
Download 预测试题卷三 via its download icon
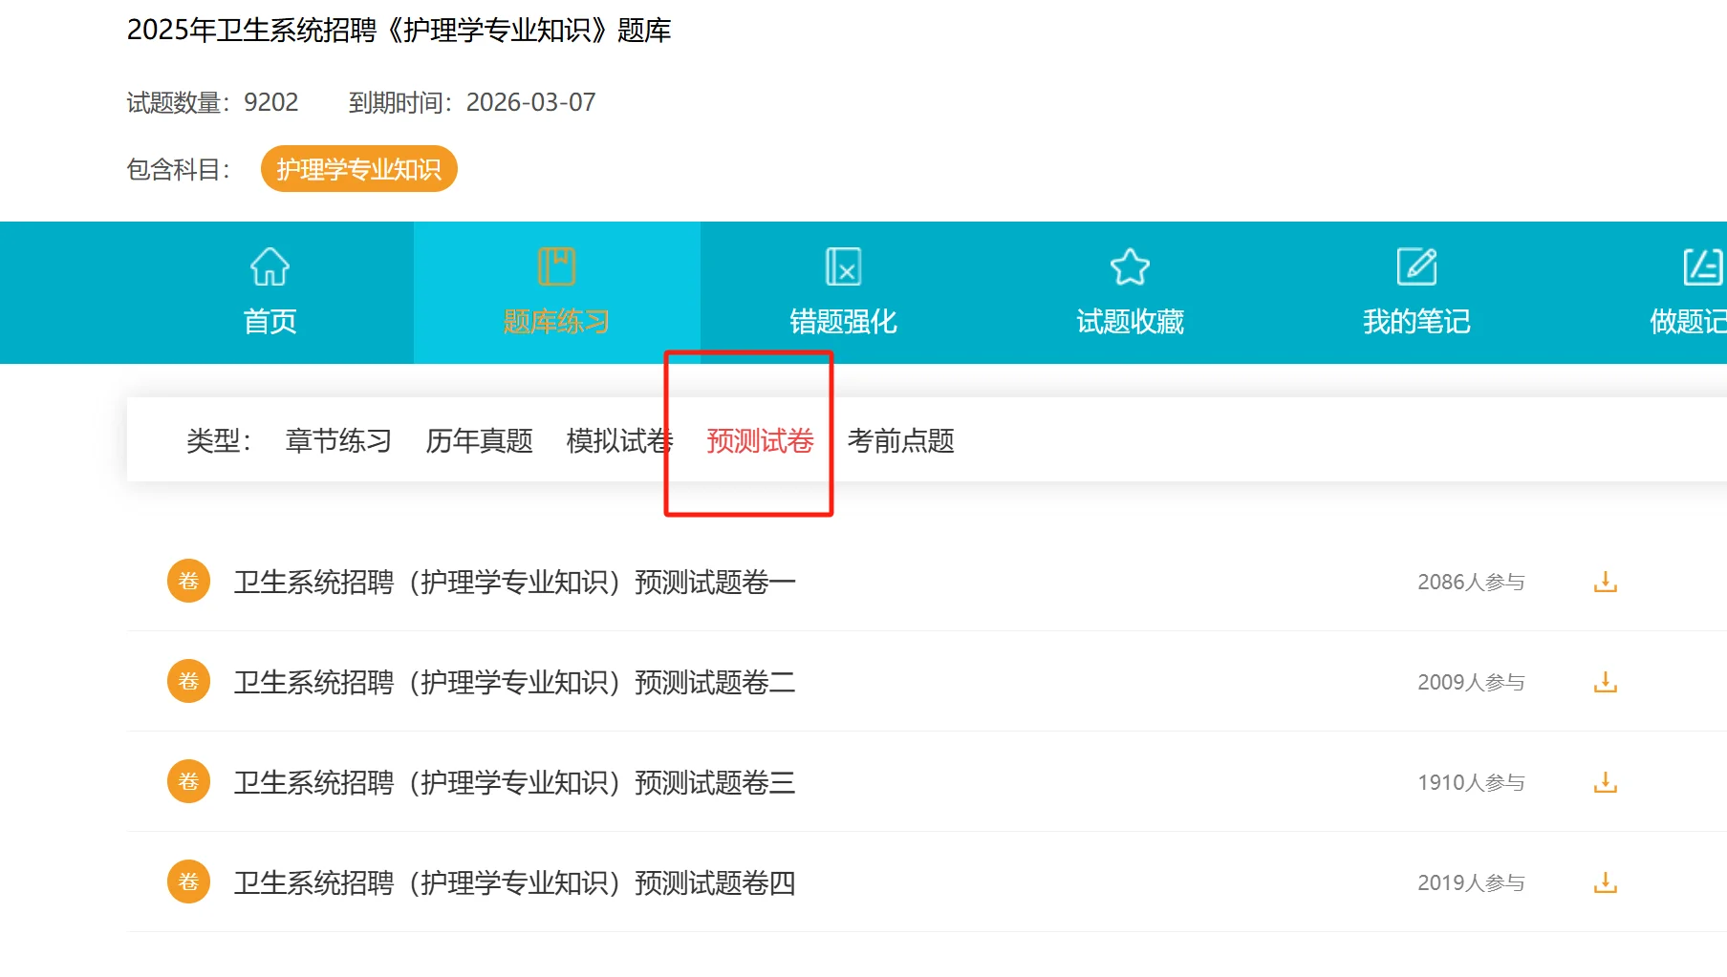[1606, 782]
